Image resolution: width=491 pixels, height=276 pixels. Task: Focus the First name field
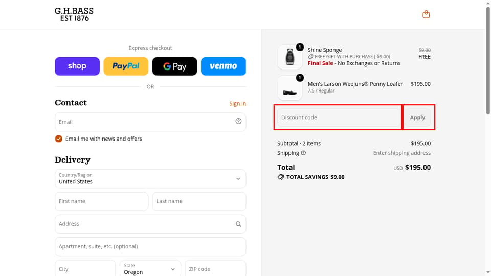(101, 201)
